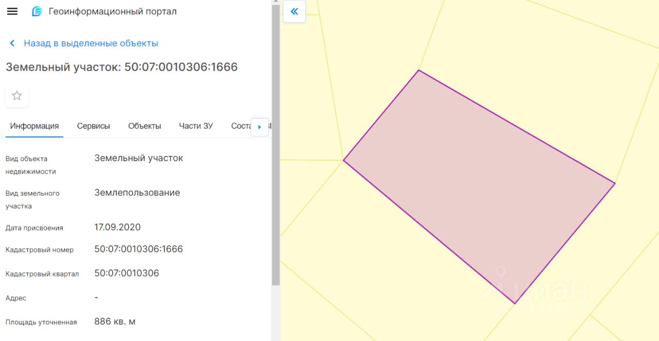The image size is (659, 341).
Task: Click heading Земельный участок: 50:07:0010306:1666
Action: pos(122,67)
